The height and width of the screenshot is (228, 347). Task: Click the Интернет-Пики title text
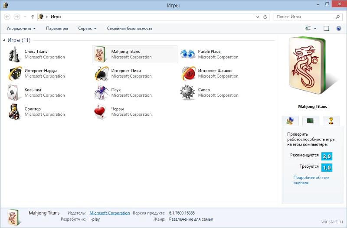click(126, 71)
